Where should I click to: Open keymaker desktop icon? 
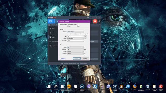(x=56, y=87)
